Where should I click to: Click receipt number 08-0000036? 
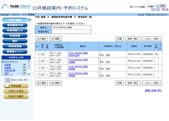pos(148,68)
